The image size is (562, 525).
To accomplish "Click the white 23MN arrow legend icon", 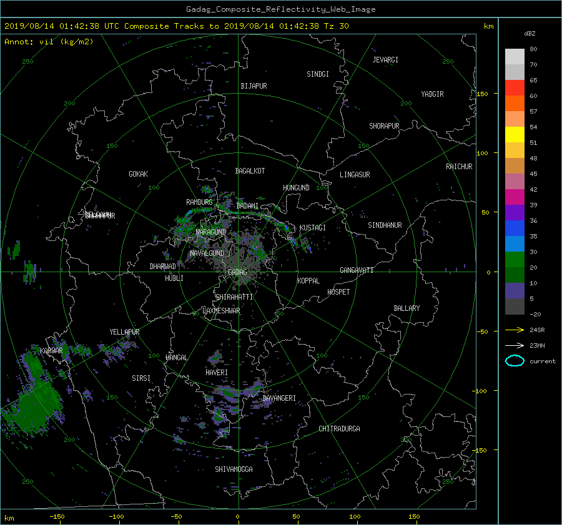I will (515, 345).
